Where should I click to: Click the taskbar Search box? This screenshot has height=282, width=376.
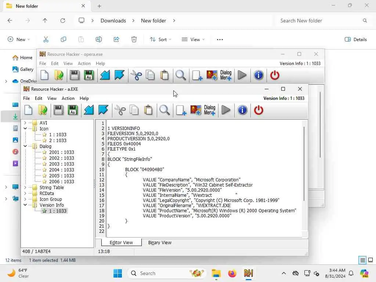(x=167, y=273)
